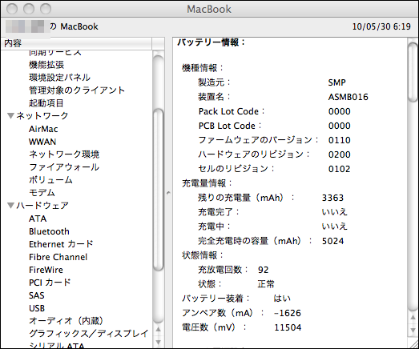Select 管理対象のクライアント in the list

tap(77, 90)
